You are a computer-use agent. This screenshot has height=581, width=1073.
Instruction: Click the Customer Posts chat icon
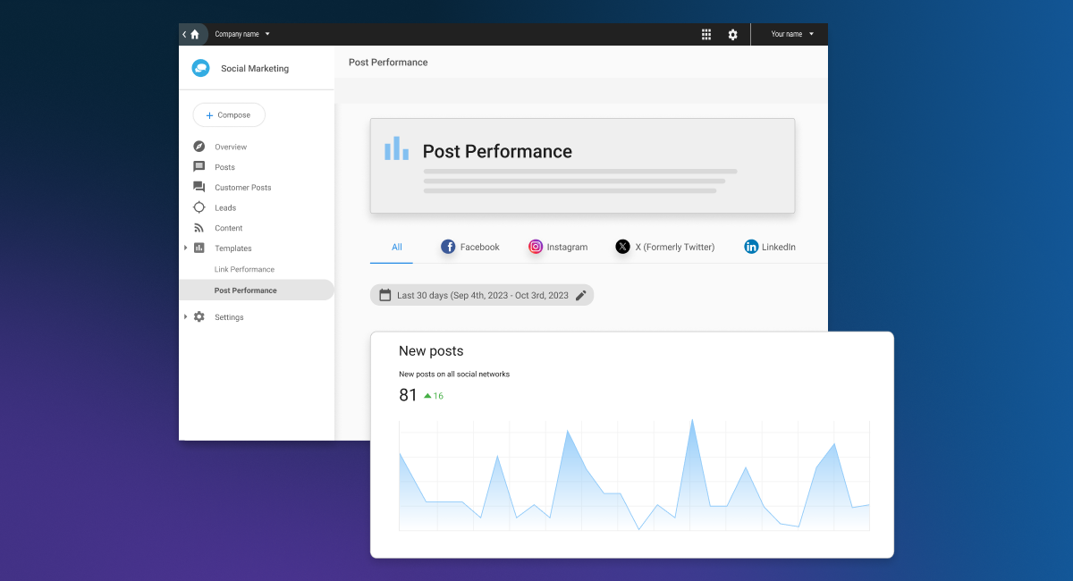tap(199, 187)
